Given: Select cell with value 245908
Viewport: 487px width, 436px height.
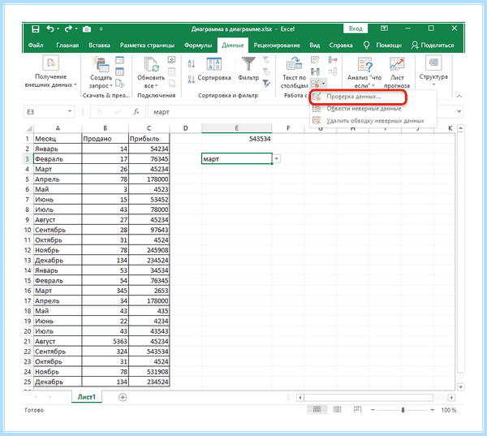Looking at the screenshot, I should [x=149, y=250].
